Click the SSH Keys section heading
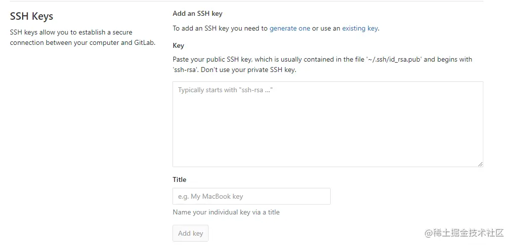Screen dimensions: 512x246 tap(32, 16)
